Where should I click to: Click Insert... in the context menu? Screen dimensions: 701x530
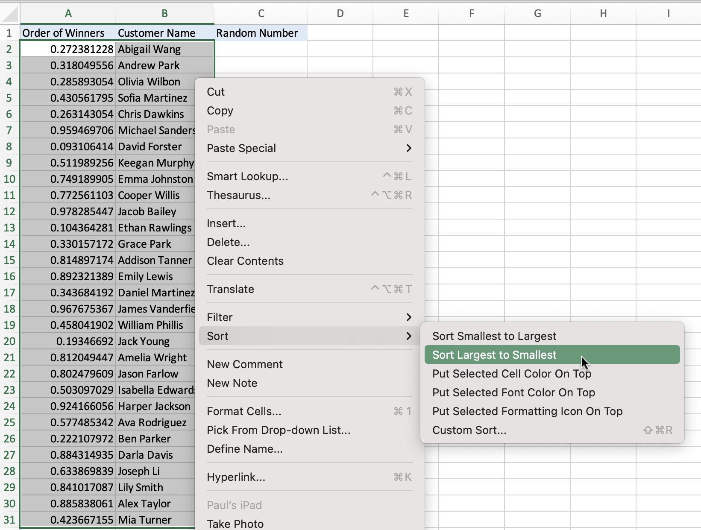pyautogui.click(x=310, y=223)
